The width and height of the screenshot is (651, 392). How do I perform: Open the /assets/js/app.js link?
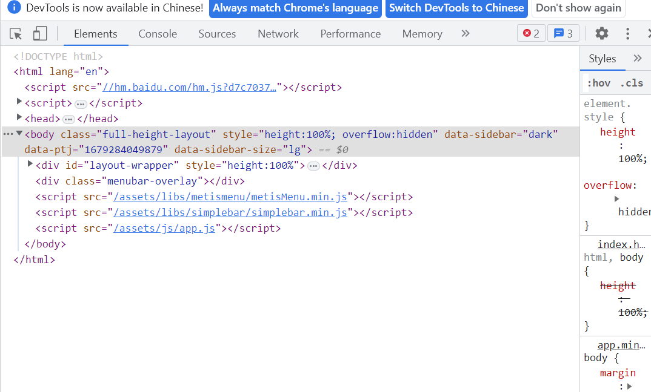tap(164, 228)
